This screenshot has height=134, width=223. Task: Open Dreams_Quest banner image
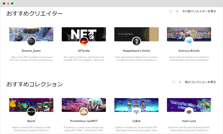31,34
